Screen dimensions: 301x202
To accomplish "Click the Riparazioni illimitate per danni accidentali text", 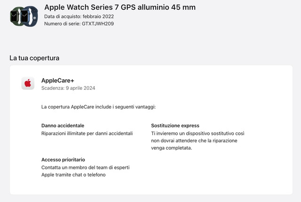I will 87,133.
